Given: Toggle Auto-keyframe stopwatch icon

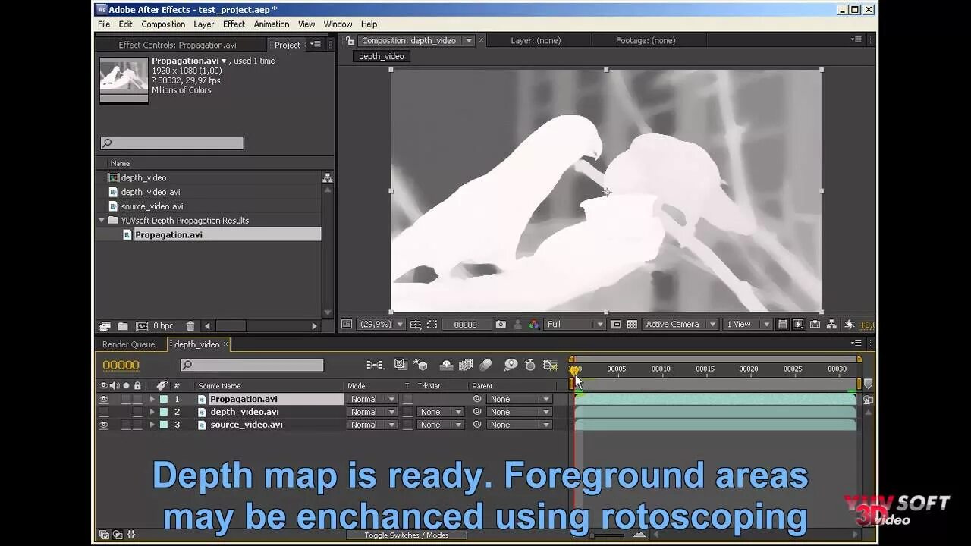Looking at the screenshot, I should pos(530,365).
